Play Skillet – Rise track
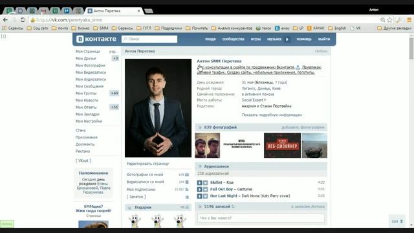This screenshot has height=233, width=414. pyautogui.click(x=199, y=183)
